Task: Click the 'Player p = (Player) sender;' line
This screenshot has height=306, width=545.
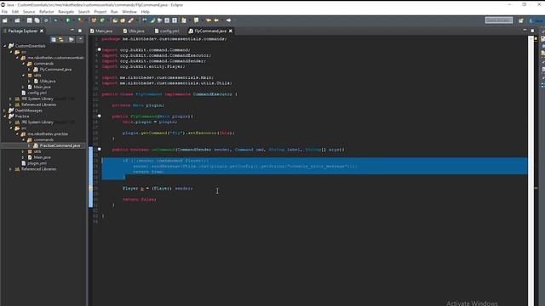Action: (x=158, y=189)
